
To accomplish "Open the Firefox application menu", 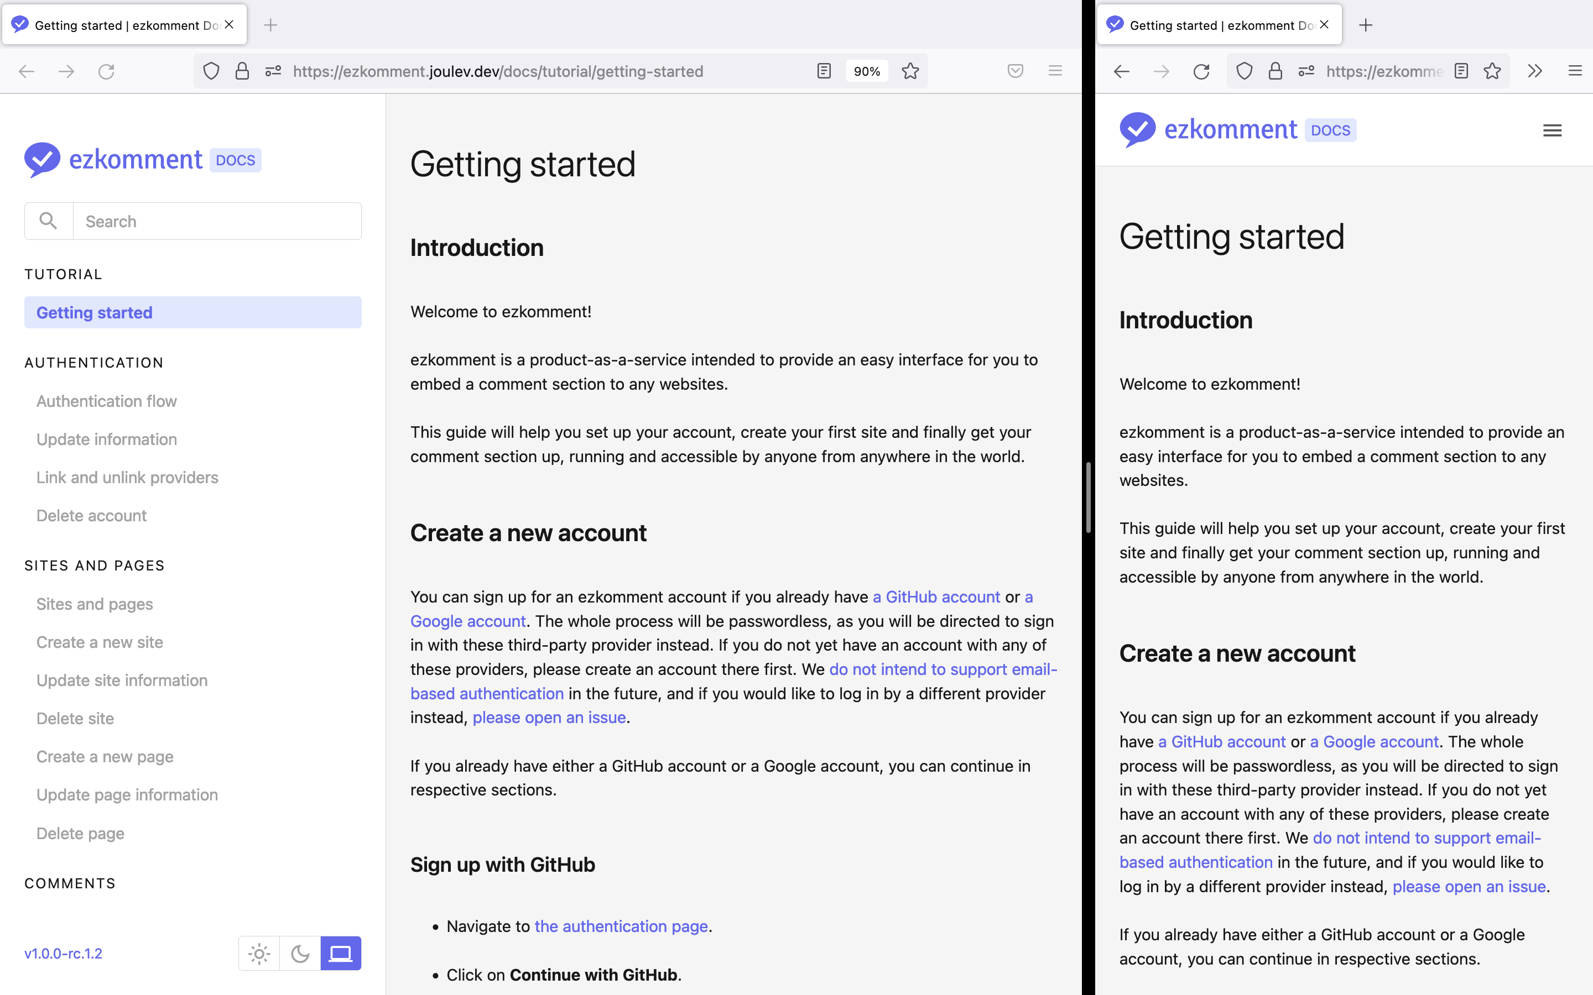I will (1056, 70).
